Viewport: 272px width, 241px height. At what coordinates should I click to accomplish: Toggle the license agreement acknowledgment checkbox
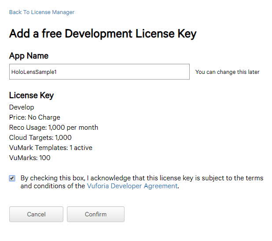tap(12, 178)
